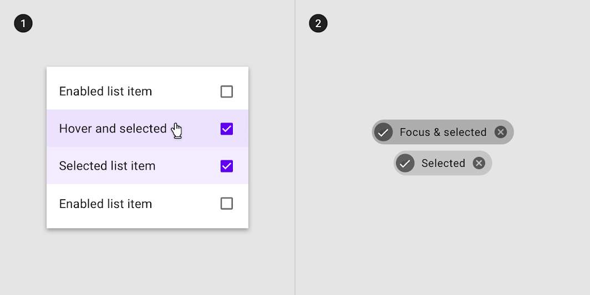Remove the Selected chip using its x icon
Screen dimensions: 590x295
coord(479,163)
